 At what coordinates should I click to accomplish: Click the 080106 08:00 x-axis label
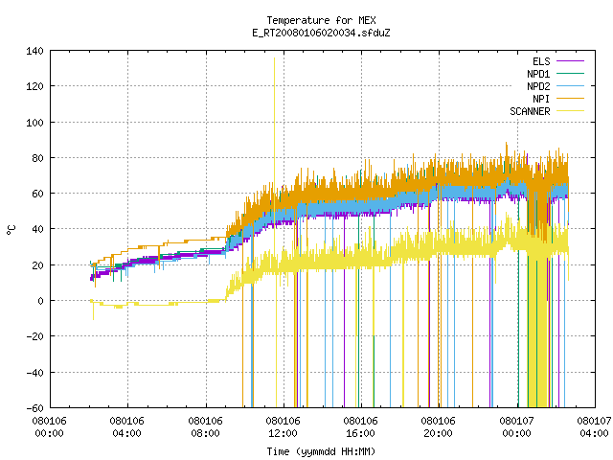pos(205,427)
